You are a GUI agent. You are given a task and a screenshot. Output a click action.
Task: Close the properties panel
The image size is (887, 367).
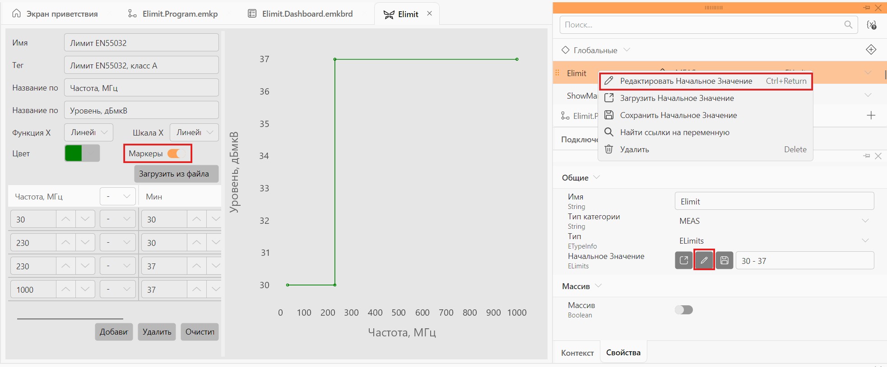pyautogui.click(x=878, y=156)
